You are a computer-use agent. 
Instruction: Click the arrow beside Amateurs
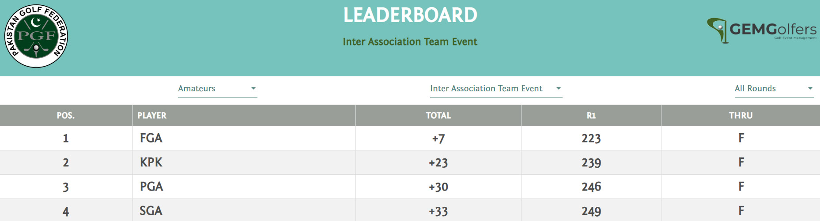(x=253, y=89)
